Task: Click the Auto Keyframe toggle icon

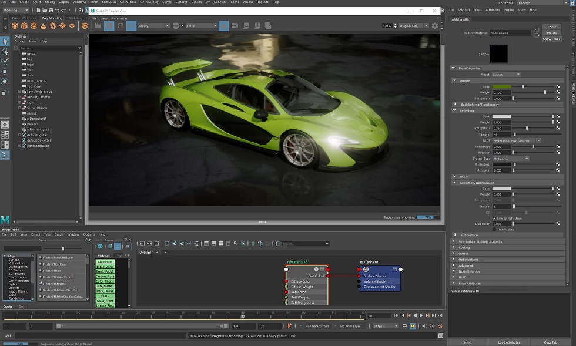Action: click(x=289, y=325)
